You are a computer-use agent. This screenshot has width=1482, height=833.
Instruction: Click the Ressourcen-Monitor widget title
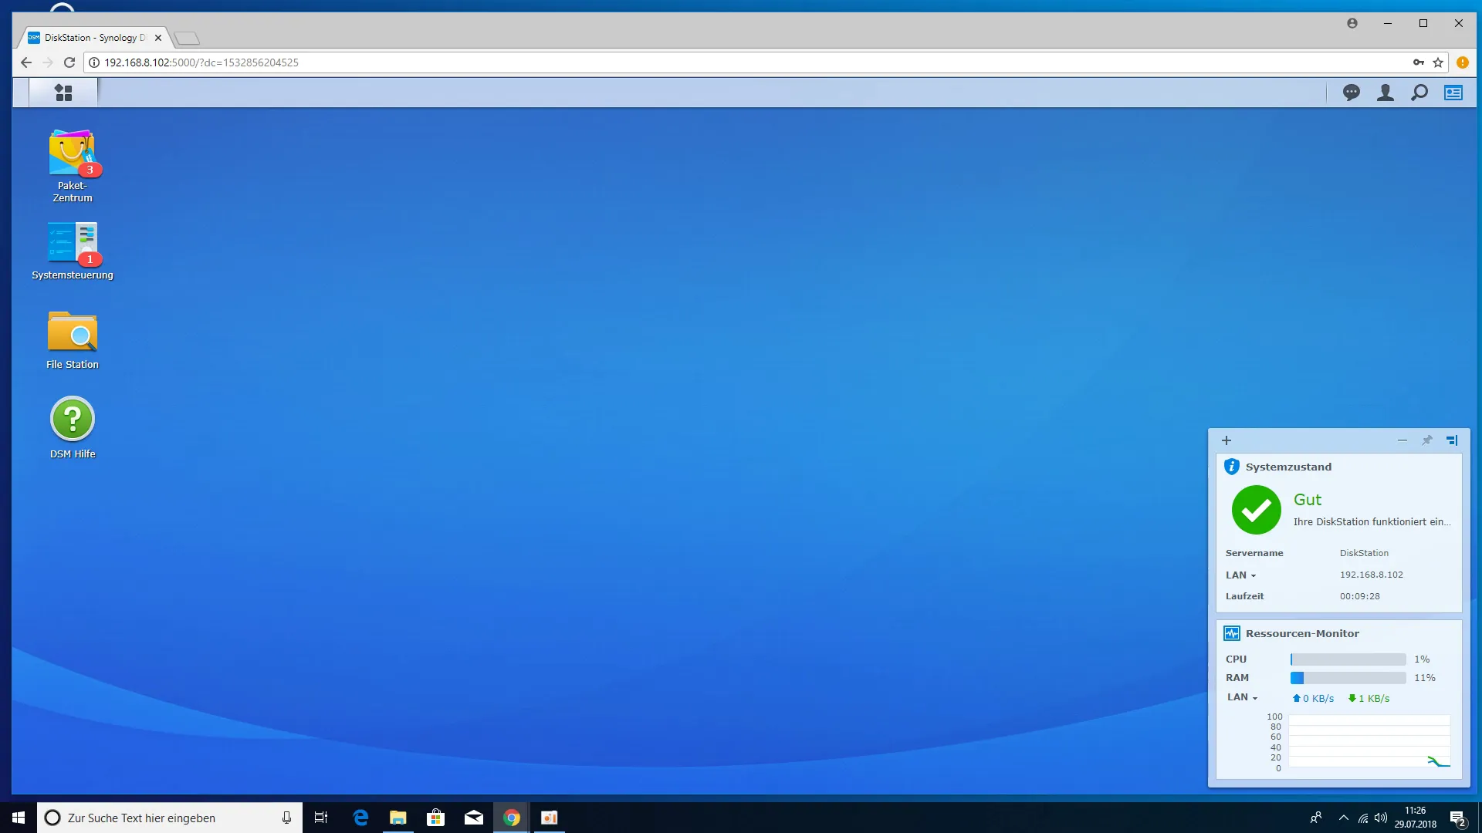coord(1302,633)
